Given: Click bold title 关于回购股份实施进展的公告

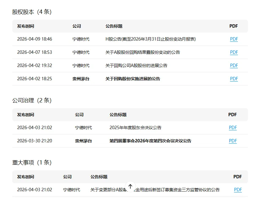Looking at the screenshot, I should coord(133,79).
